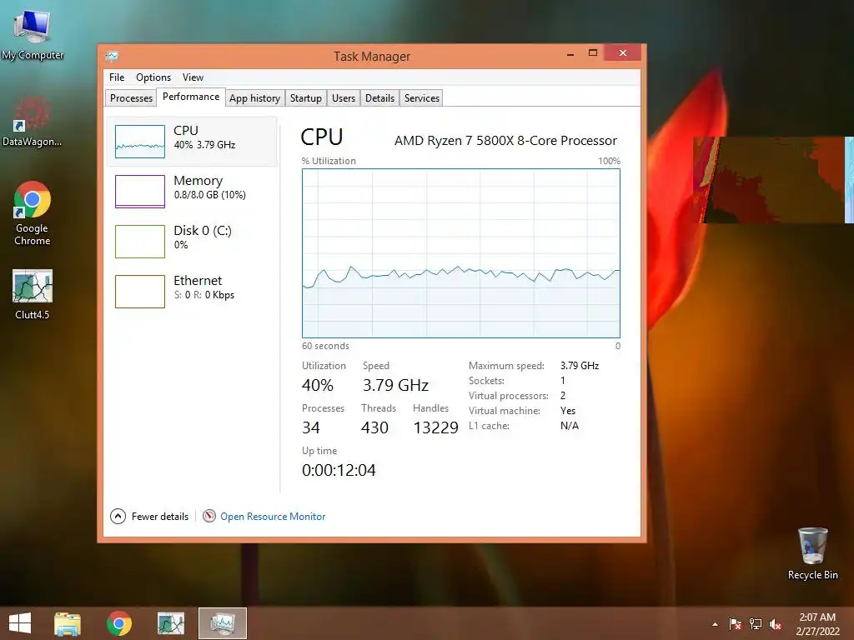Click the Processes count 34

311,427
